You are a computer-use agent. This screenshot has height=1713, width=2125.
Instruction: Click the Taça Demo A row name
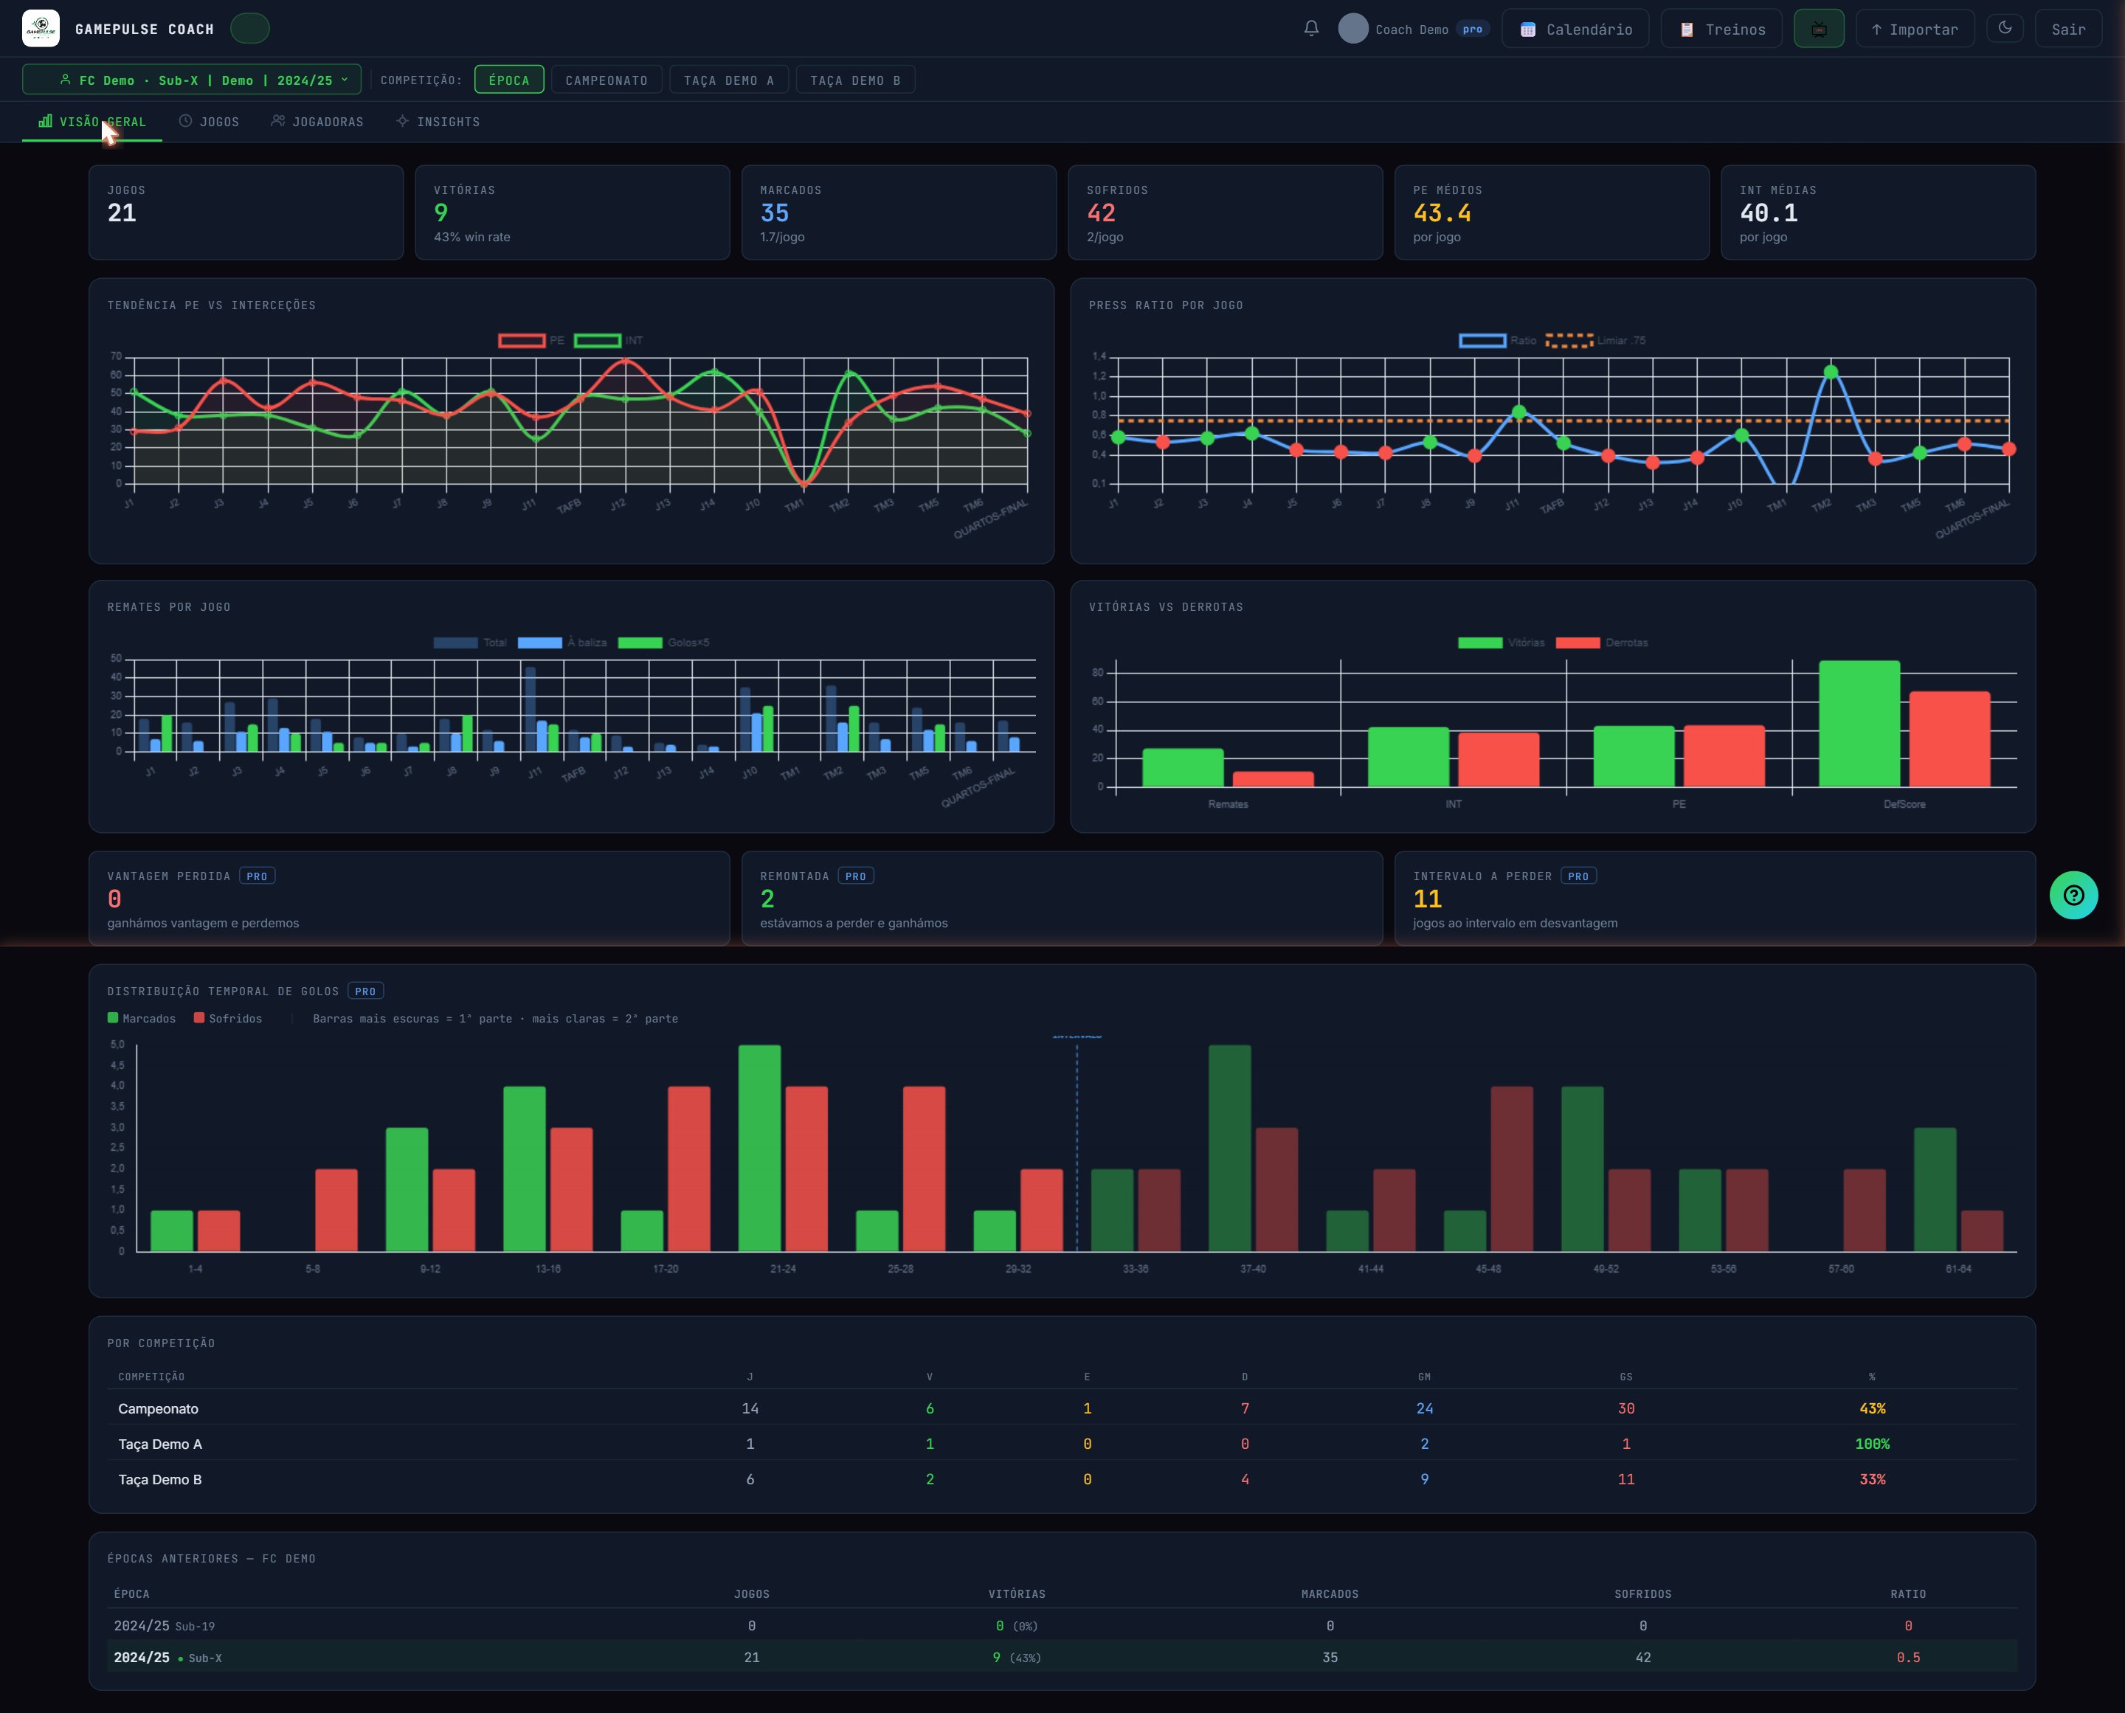160,1444
